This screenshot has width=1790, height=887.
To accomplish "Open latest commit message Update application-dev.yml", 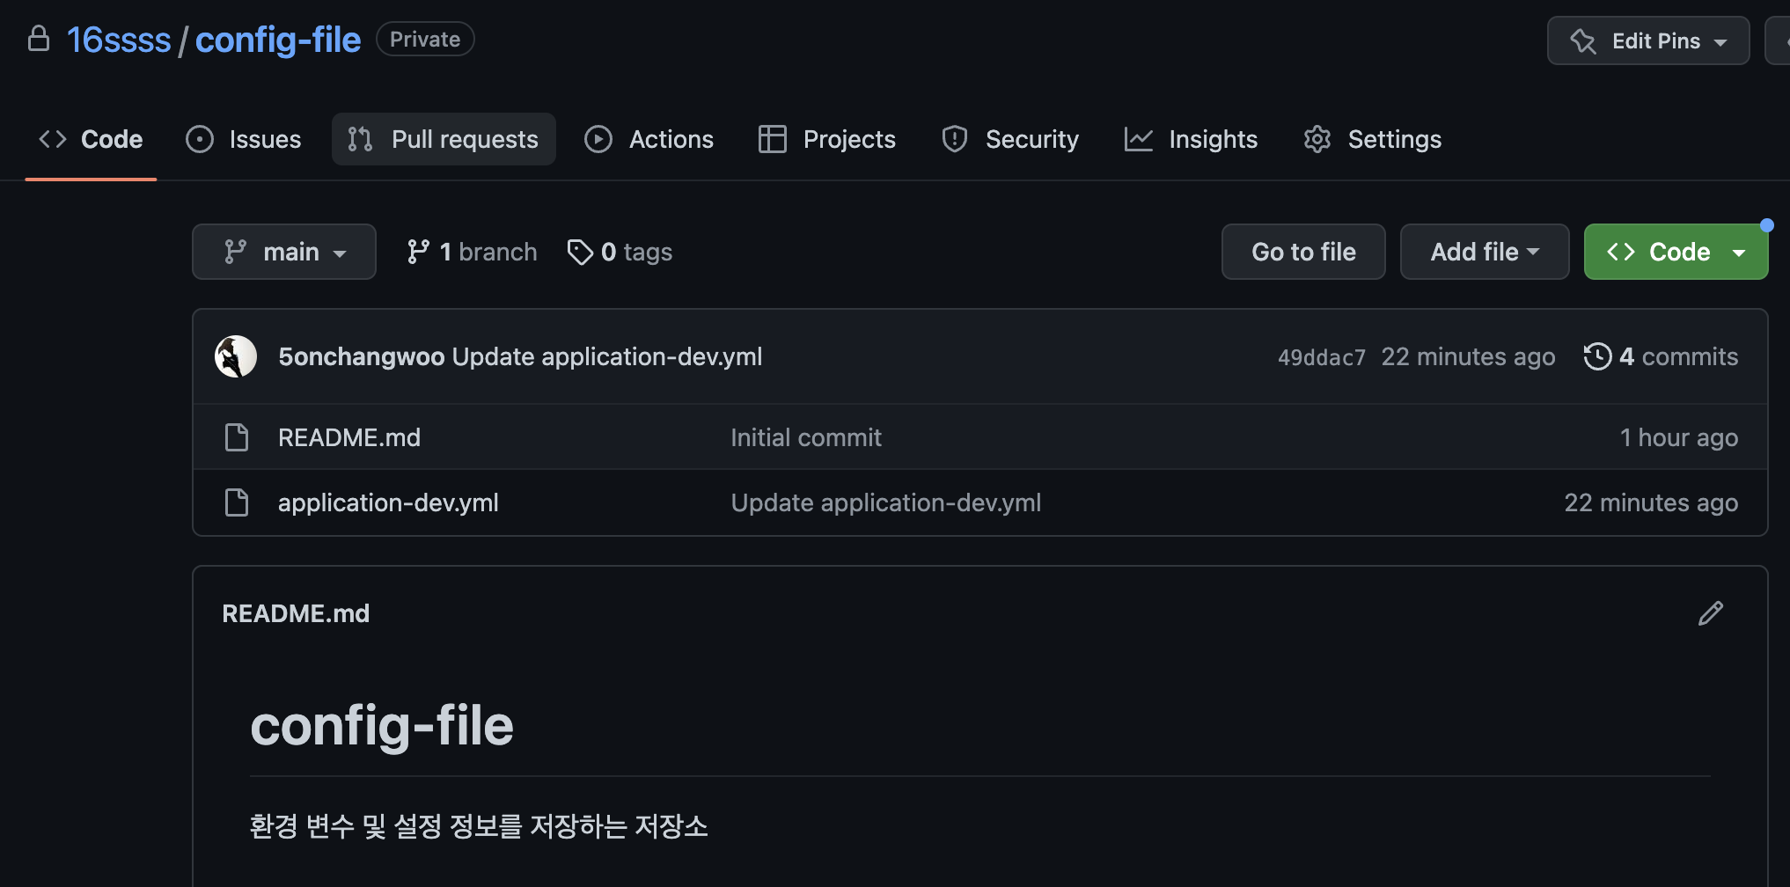I will click(x=607, y=356).
